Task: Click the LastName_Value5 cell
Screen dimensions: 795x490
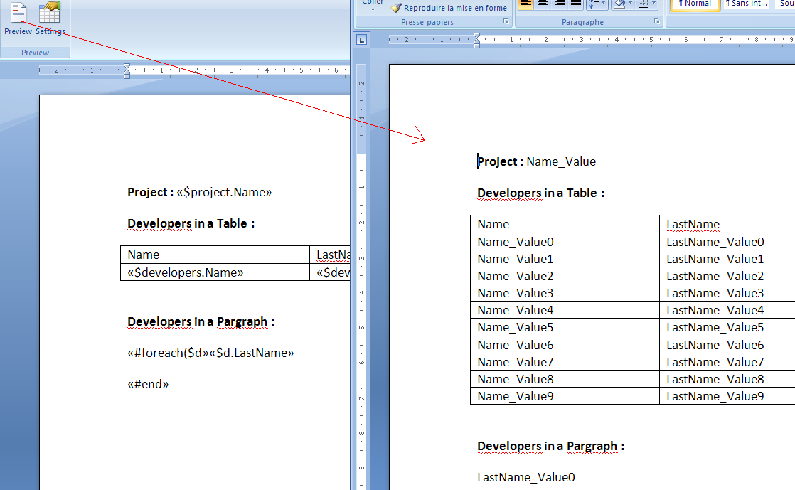Action: coord(727,328)
